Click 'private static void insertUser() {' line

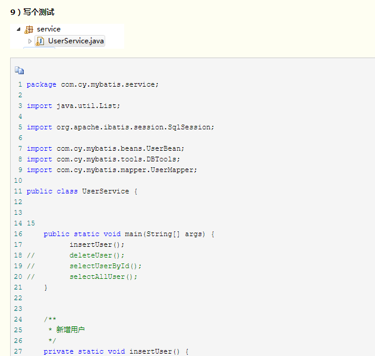pyautogui.click(x=116, y=351)
